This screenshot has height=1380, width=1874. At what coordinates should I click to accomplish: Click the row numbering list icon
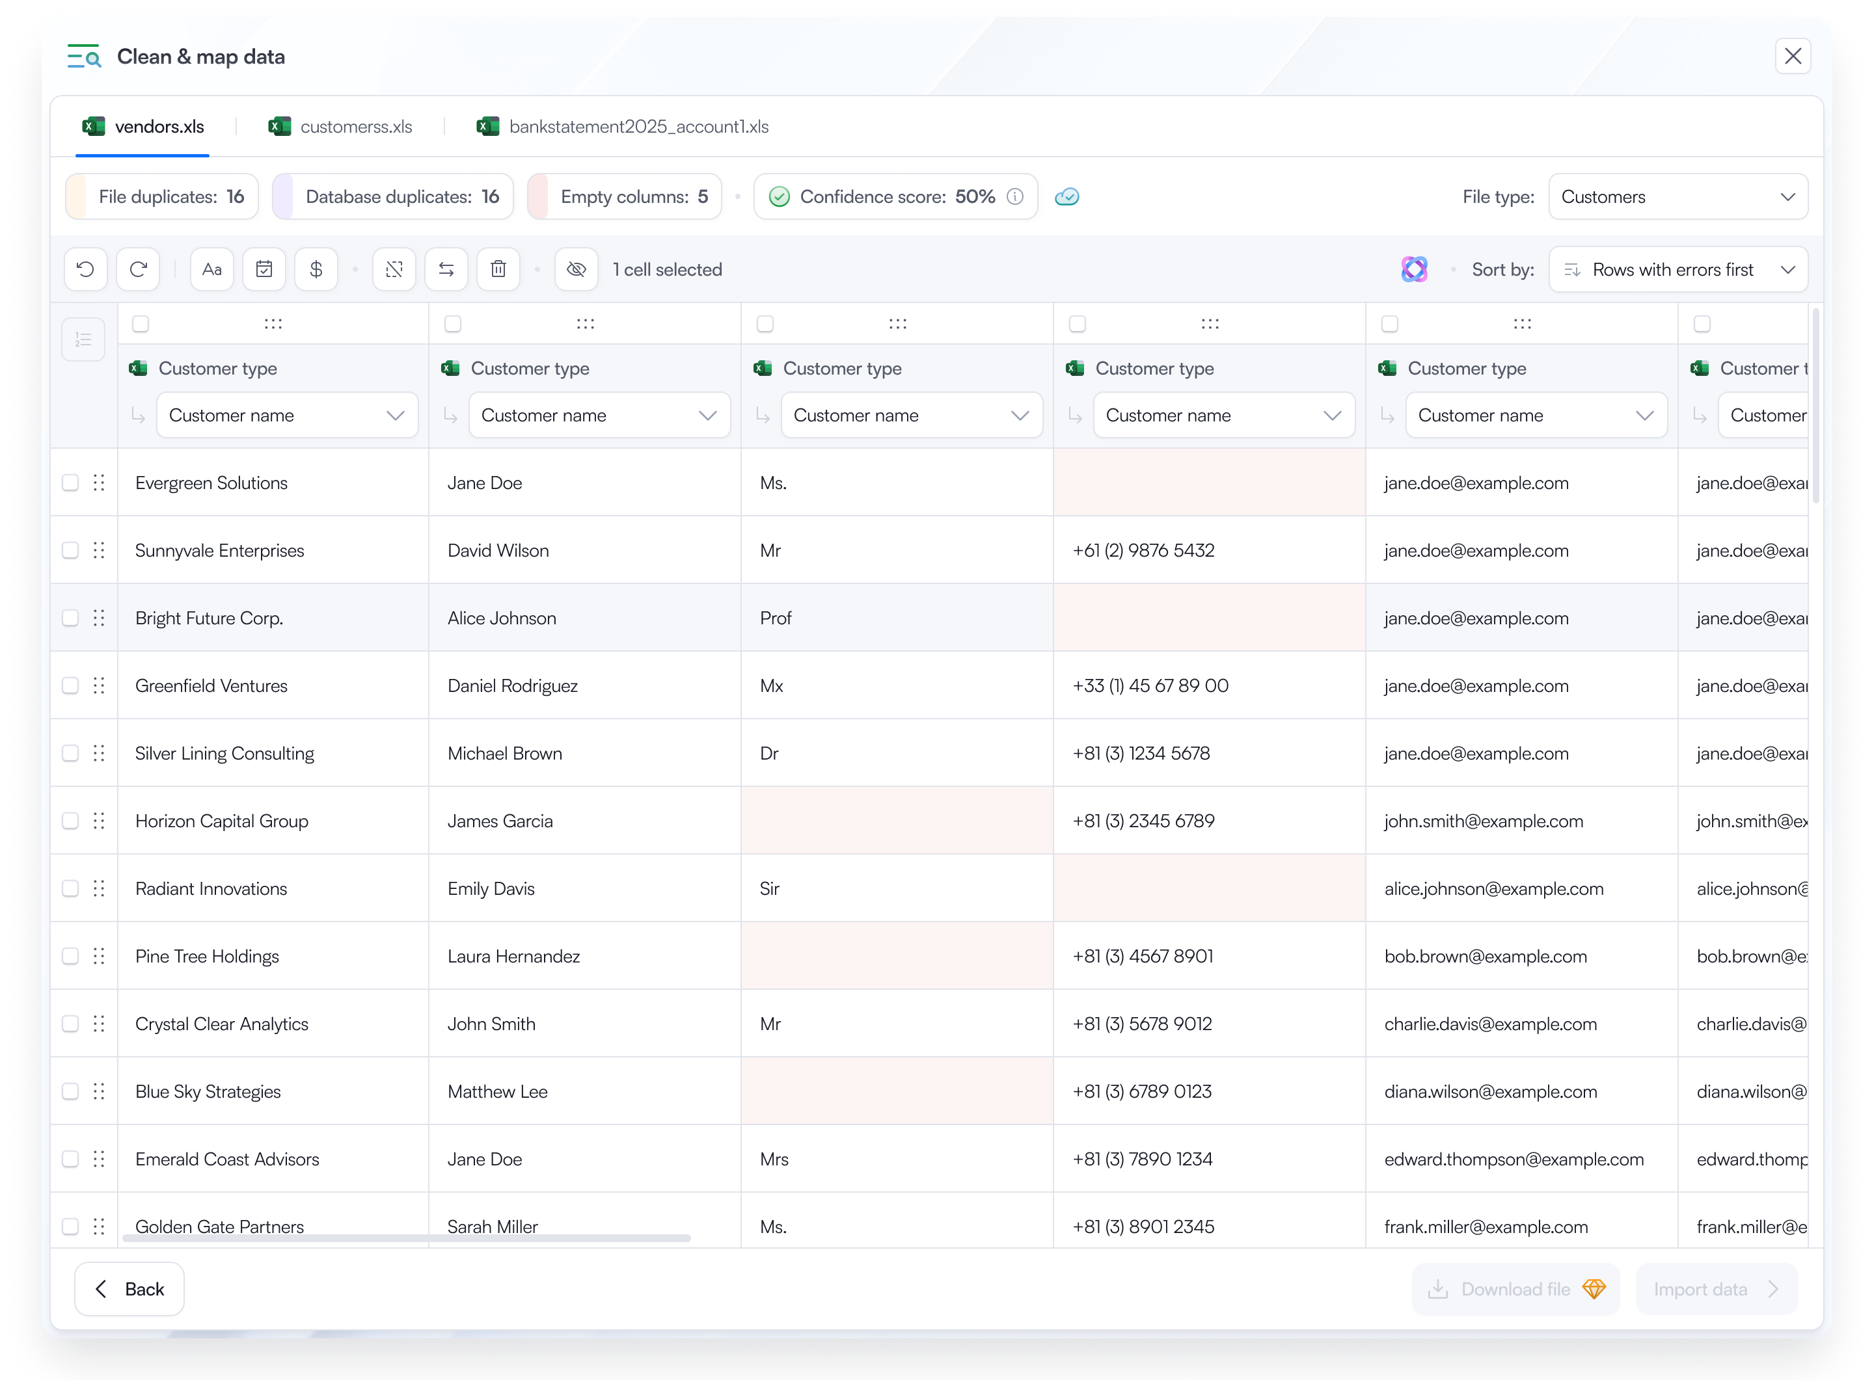(x=83, y=339)
